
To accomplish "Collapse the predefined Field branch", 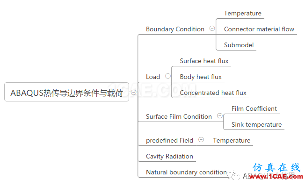I will pyautogui.click(x=201, y=140).
